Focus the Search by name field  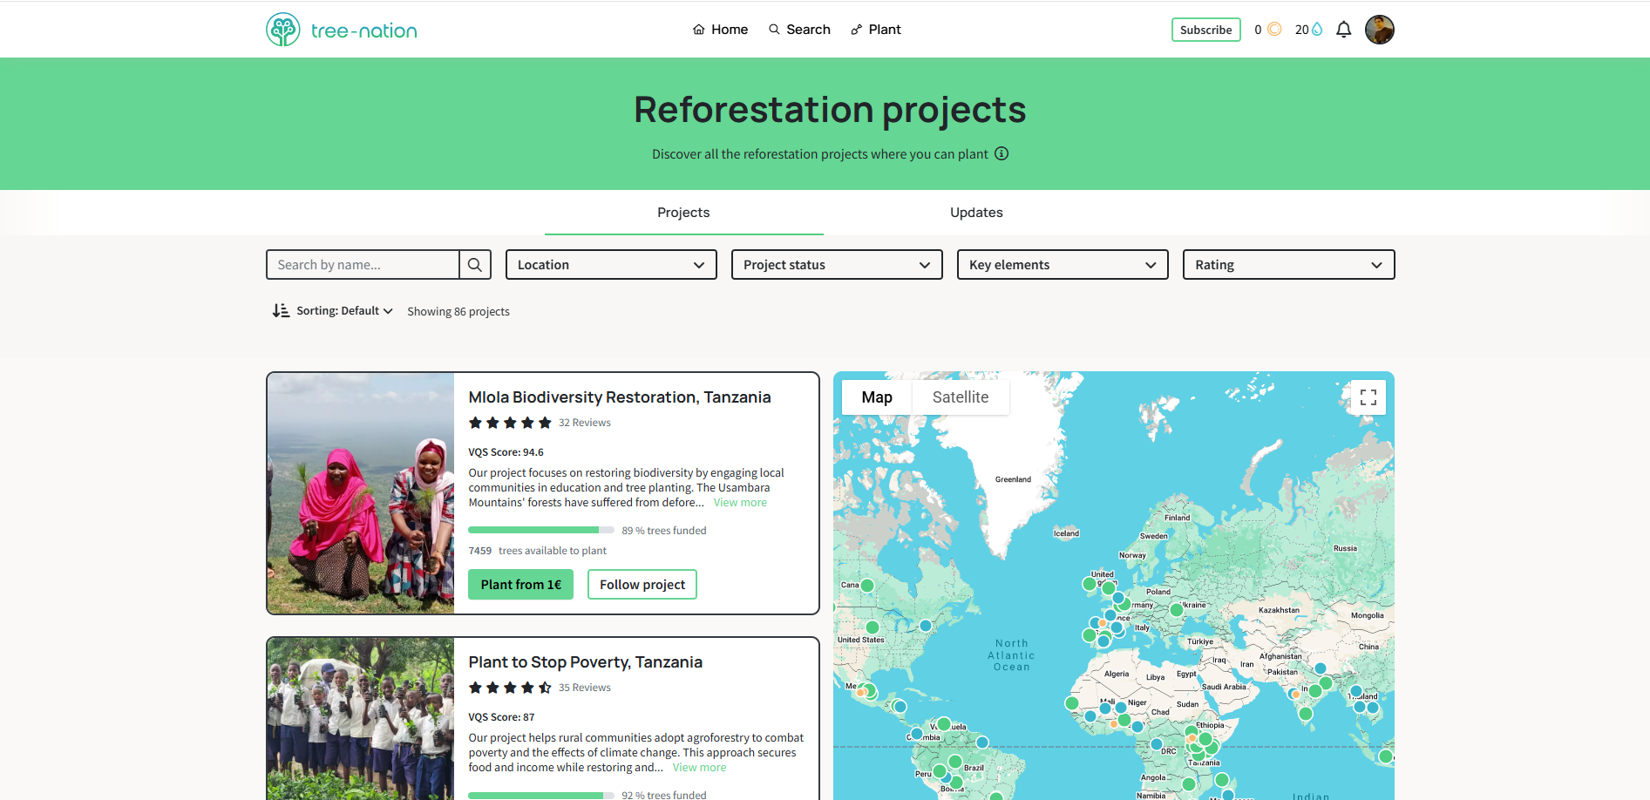(363, 265)
